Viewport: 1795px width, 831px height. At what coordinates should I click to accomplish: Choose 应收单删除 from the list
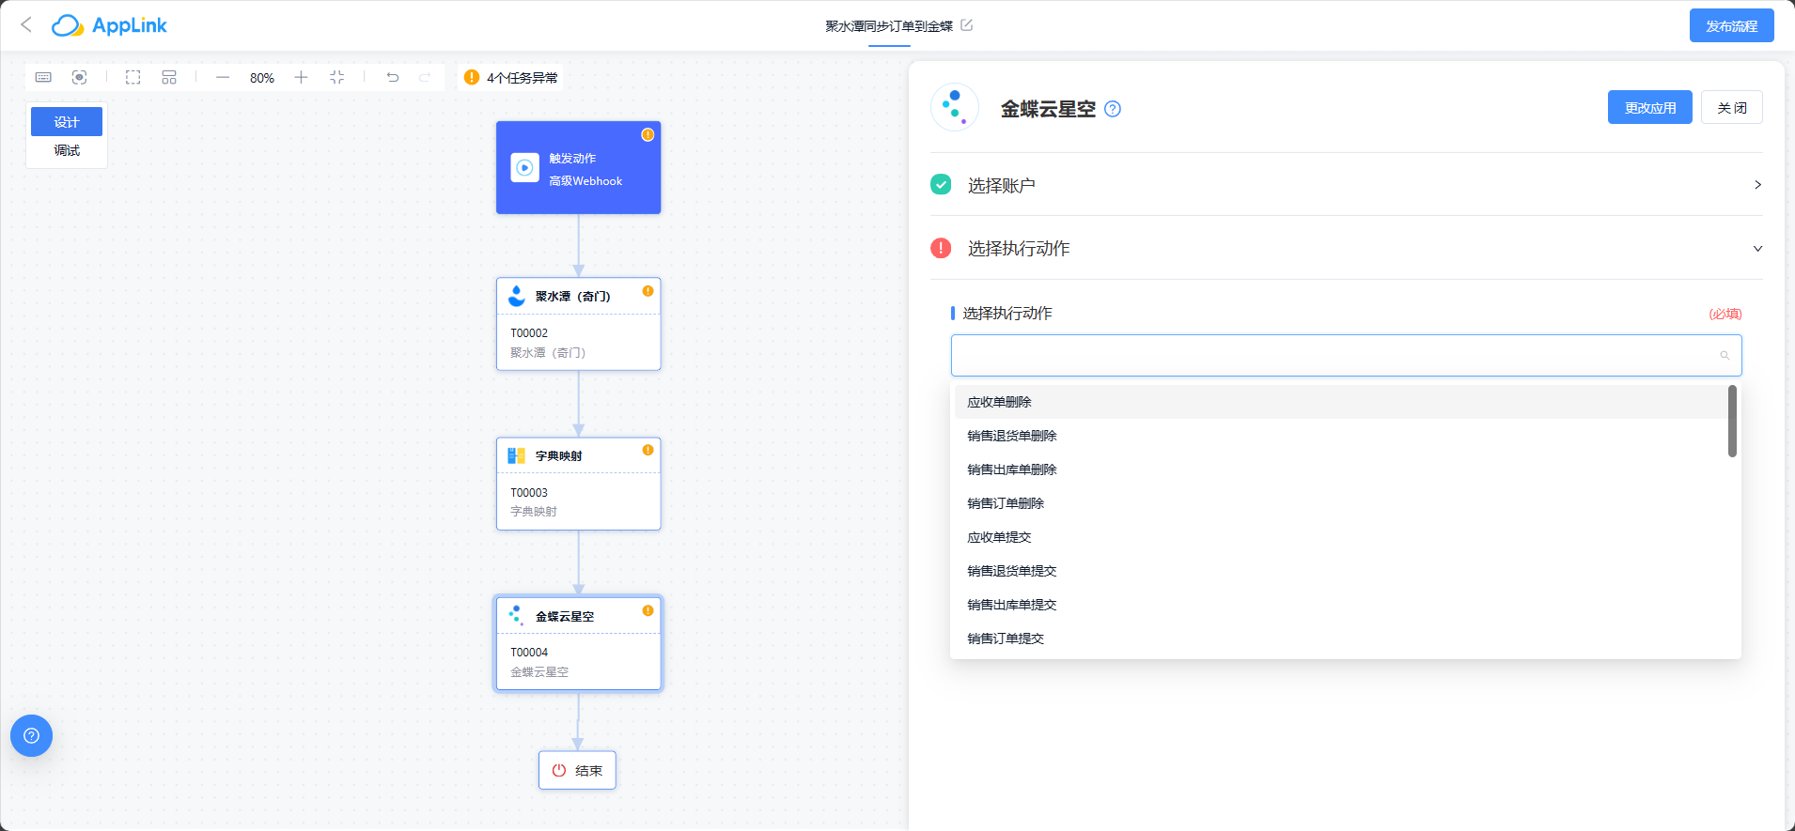tap(1342, 402)
